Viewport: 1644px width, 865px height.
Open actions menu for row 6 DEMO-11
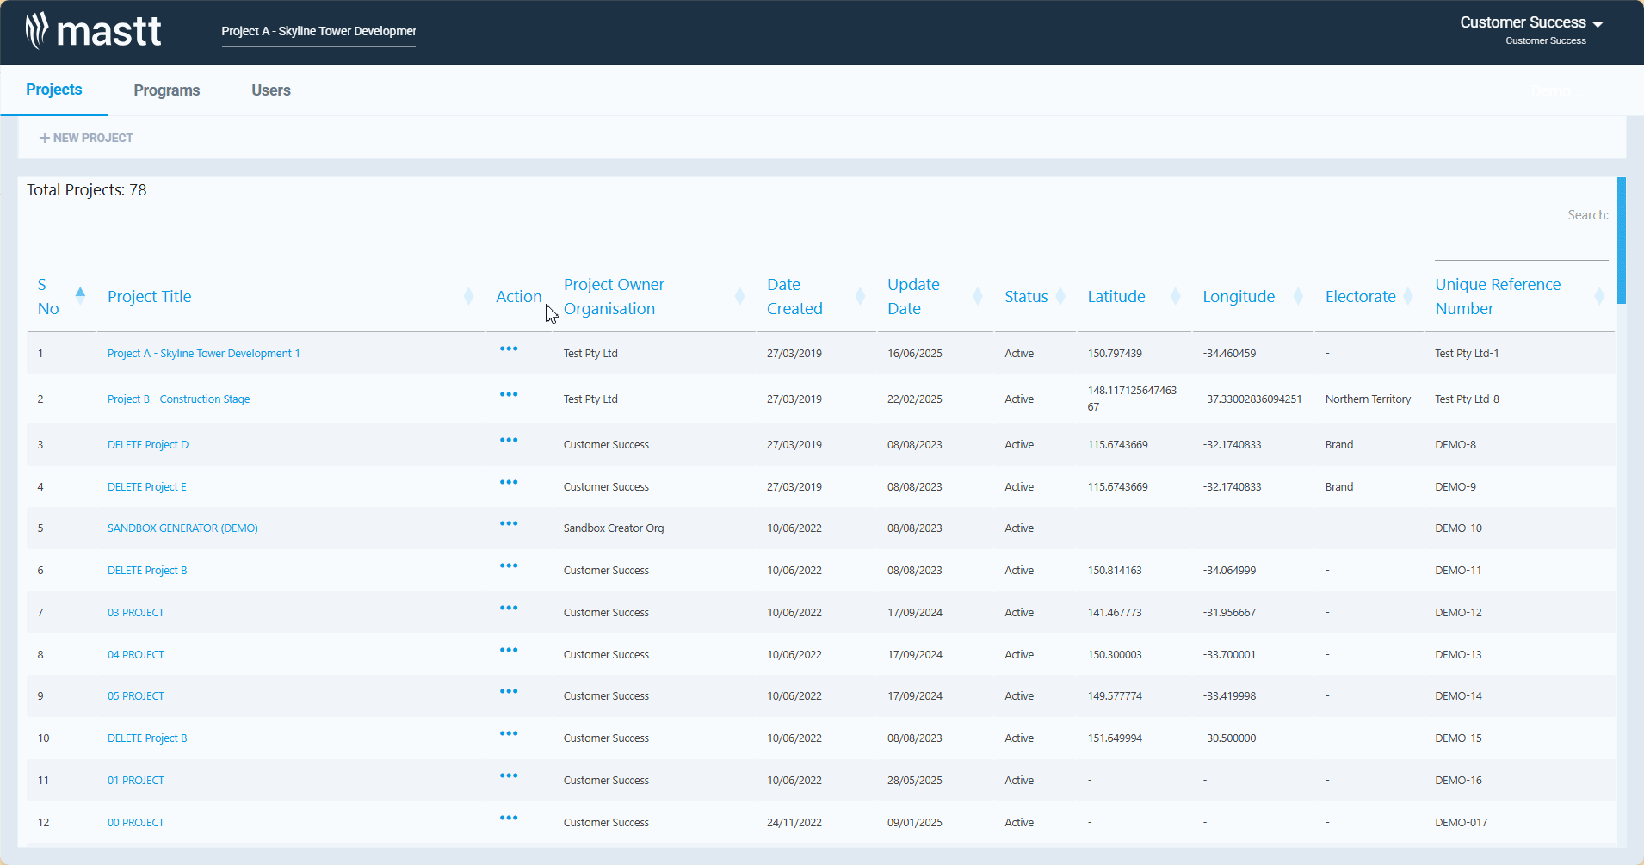(509, 566)
